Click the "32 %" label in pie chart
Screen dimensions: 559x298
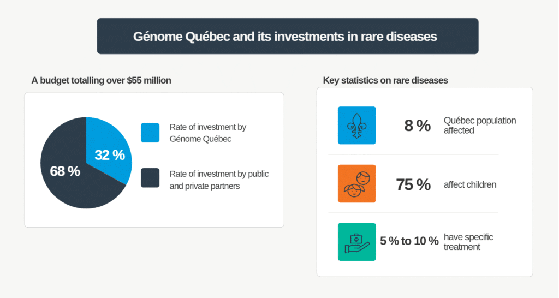point(110,155)
